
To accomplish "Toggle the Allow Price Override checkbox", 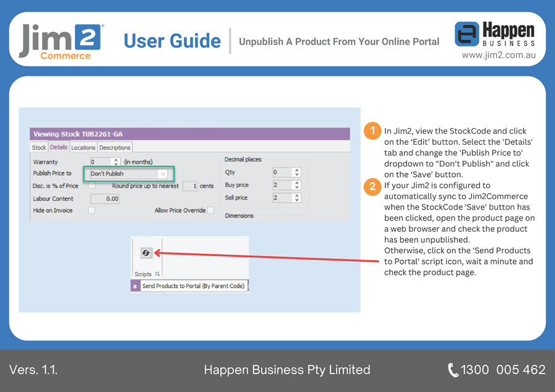I will [x=211, y=210].
